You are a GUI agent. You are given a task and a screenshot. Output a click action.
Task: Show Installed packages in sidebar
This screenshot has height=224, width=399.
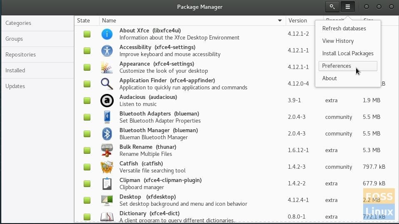click(x=37, y=70)
